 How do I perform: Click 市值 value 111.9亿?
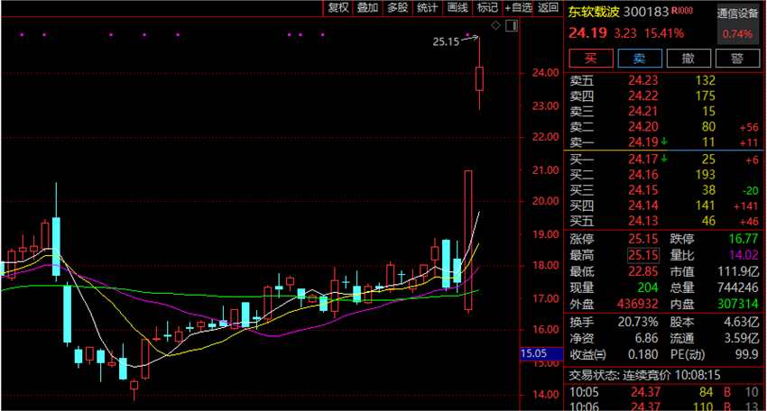tap(738, 271)
